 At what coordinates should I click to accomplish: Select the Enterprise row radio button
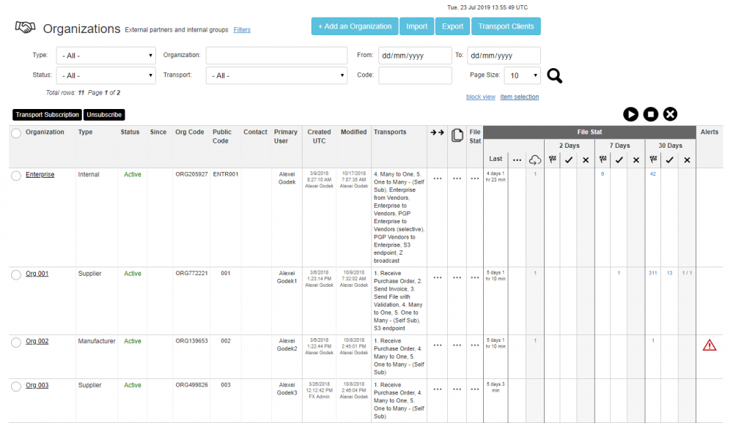point(16,176)
